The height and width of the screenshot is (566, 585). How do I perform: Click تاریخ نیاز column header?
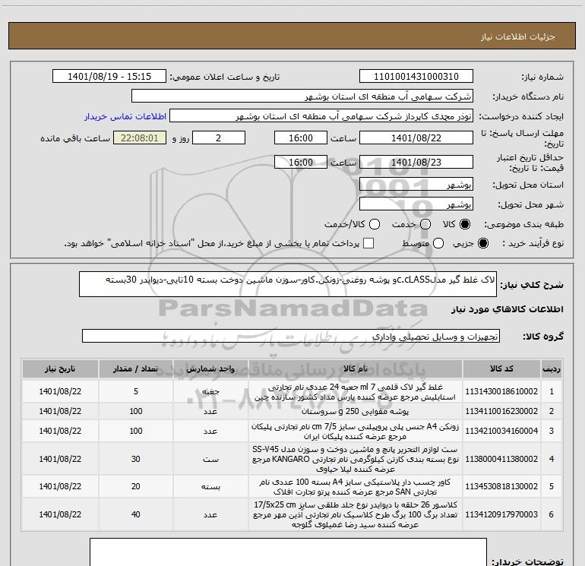[60, 369]
